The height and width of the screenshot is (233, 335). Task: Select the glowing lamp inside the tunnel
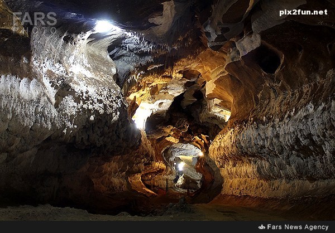pyautogui.click(x=180, y=166)
